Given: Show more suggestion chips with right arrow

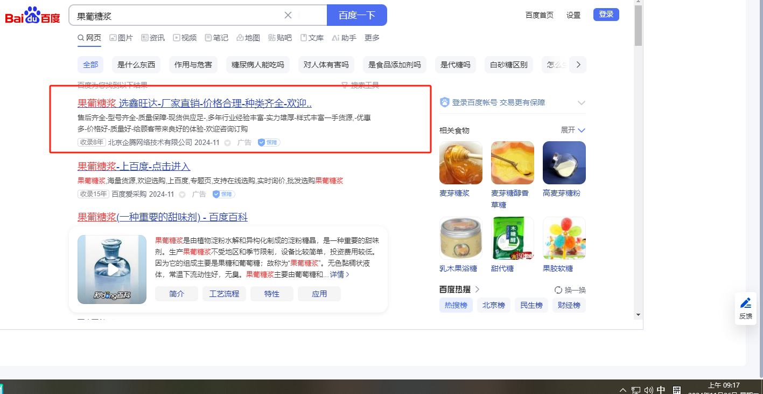Looking at the screenshot, I should [x=578, y=65].
